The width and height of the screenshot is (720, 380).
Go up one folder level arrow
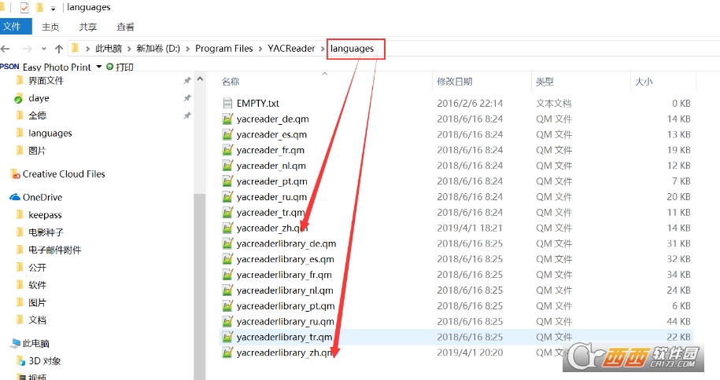[x=59, y=49]
